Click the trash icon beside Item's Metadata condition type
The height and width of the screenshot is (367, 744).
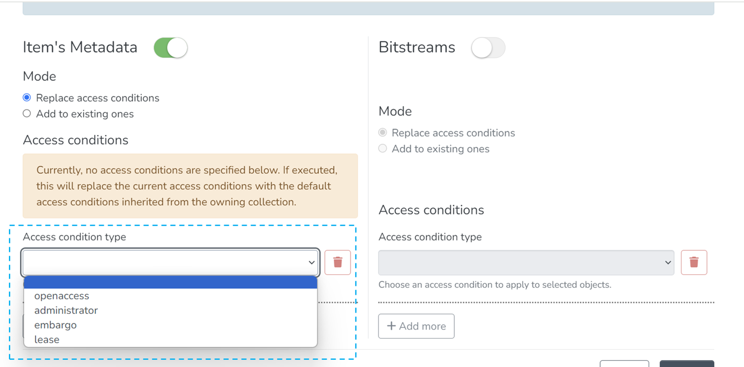tap(338, 262)
